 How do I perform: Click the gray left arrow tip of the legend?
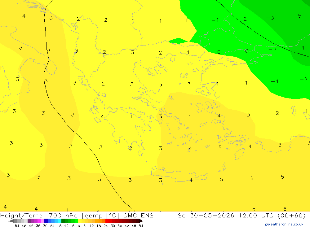pos(11,221)
